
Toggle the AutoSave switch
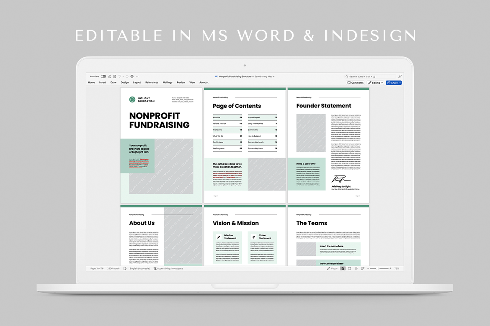pos(103,76)
